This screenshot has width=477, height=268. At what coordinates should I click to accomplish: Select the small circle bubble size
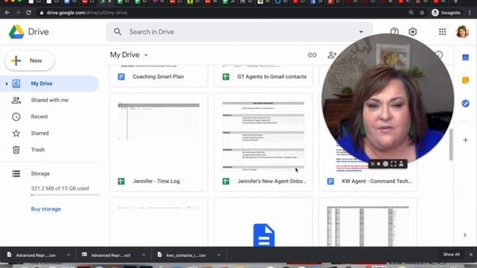click(379, 164)
